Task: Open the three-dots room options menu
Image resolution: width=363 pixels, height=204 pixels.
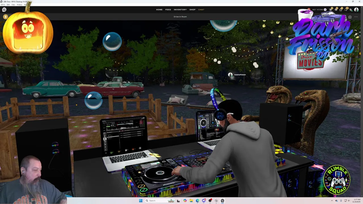Action: [356, 17]
